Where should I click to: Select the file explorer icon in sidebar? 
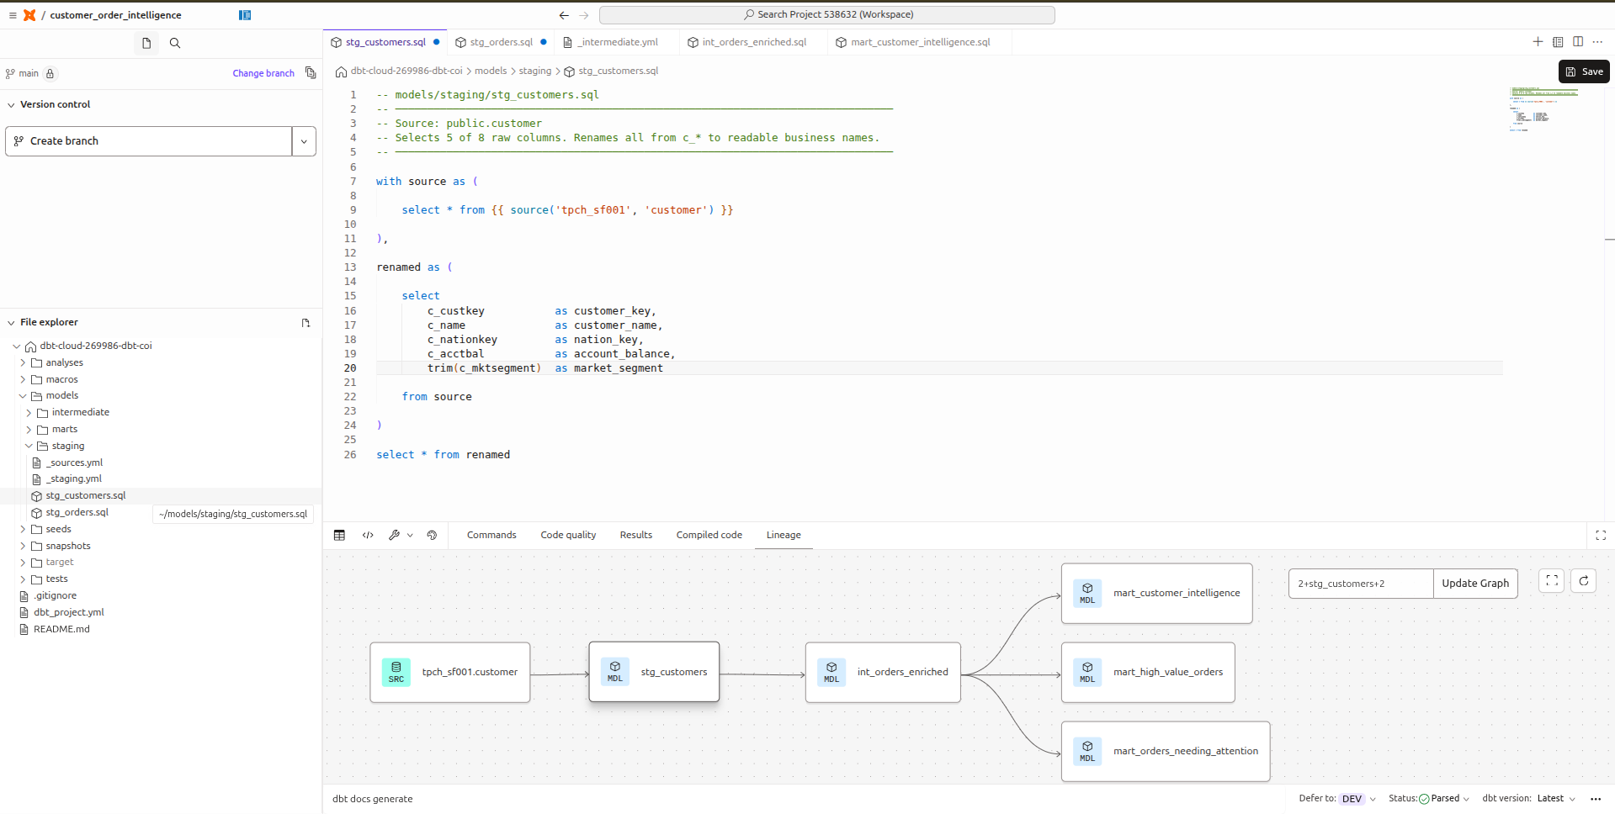146,43
